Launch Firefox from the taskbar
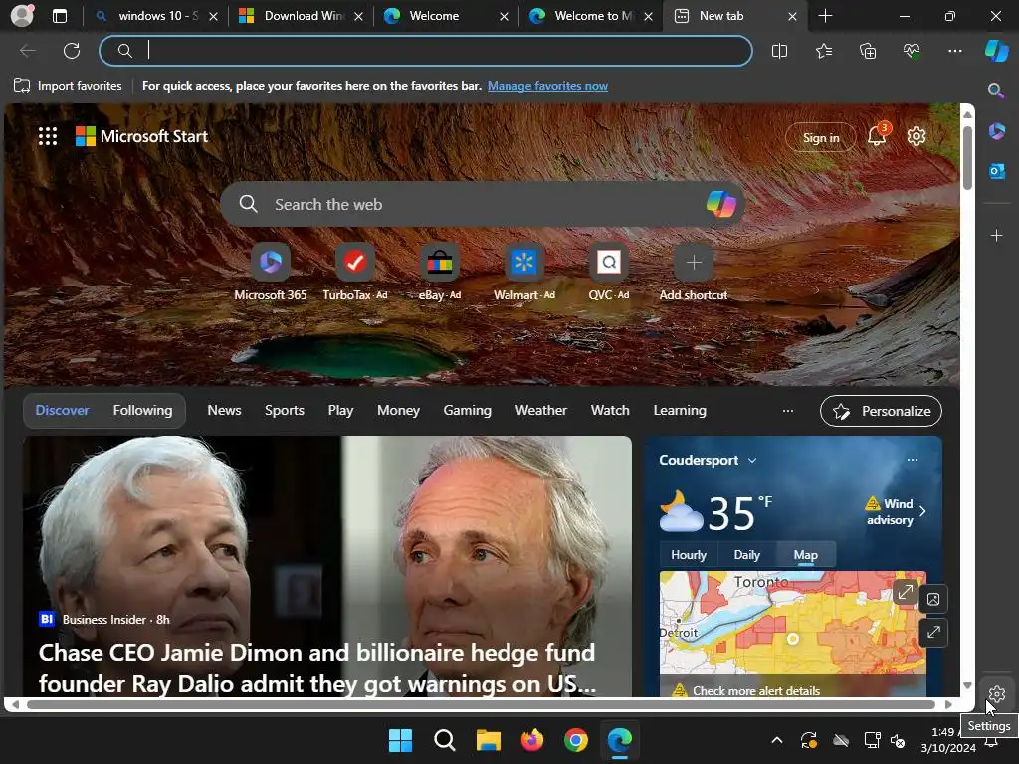The height and width of the screenshot is (764, 1019). [532, 740]
